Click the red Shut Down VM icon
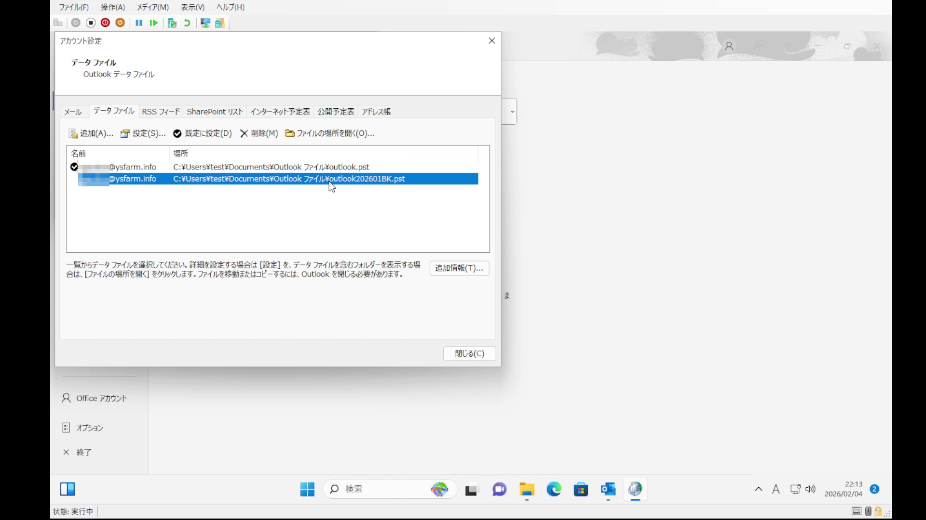 click(106, 23)
